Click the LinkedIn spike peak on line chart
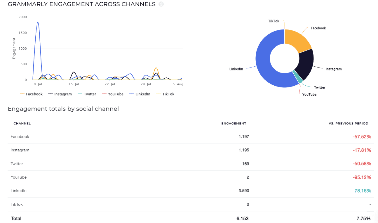 [38, 22]
